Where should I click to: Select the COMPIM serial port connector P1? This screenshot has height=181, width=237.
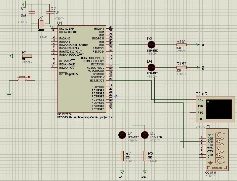click(217, 149)
